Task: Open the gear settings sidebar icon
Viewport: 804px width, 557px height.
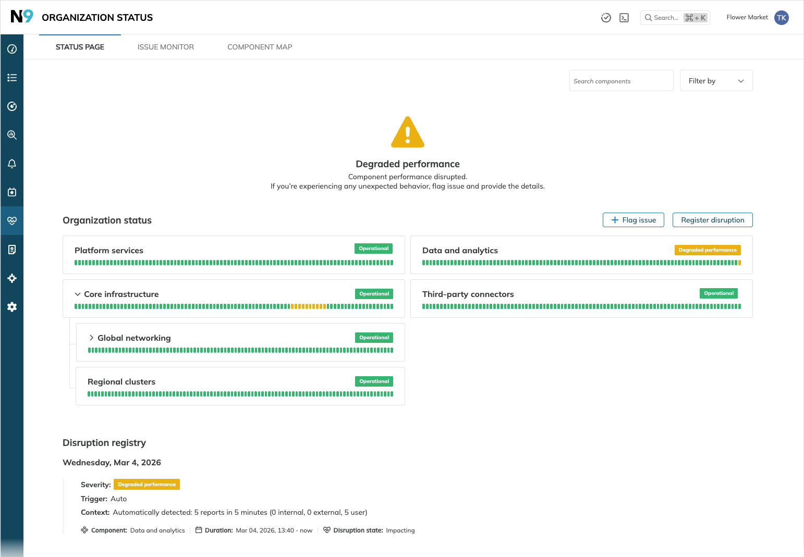Action: [12, 307]
